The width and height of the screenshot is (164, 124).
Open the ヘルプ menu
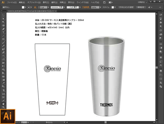pyautogui.click(x=95, y=2)
